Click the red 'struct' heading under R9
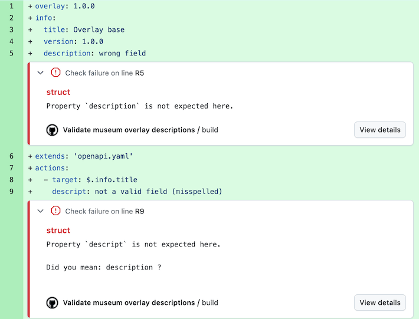 coord(58,231)
